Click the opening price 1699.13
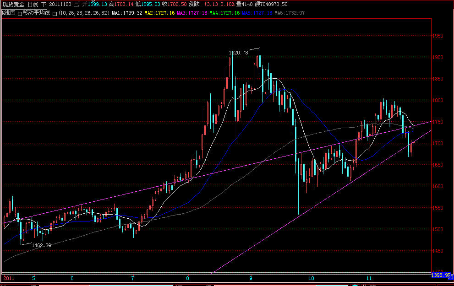This screenshot has height=286, width=454. (x=98, y=4)
